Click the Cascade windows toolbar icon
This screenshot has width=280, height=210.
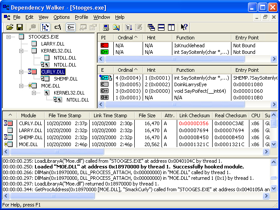tap(151, 27)
